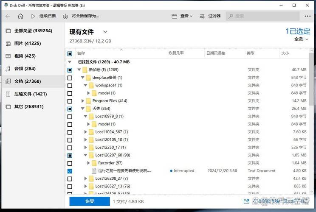Click the audio music-note icon

tap(8, 69)
